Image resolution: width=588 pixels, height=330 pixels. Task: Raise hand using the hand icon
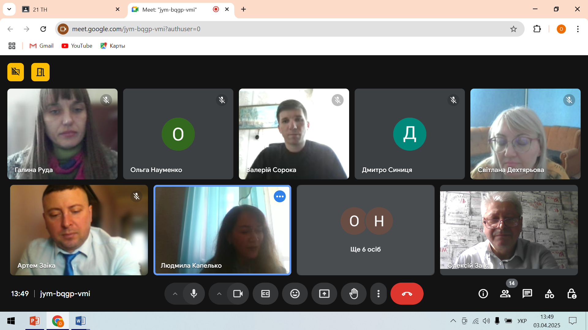(353, 294)
